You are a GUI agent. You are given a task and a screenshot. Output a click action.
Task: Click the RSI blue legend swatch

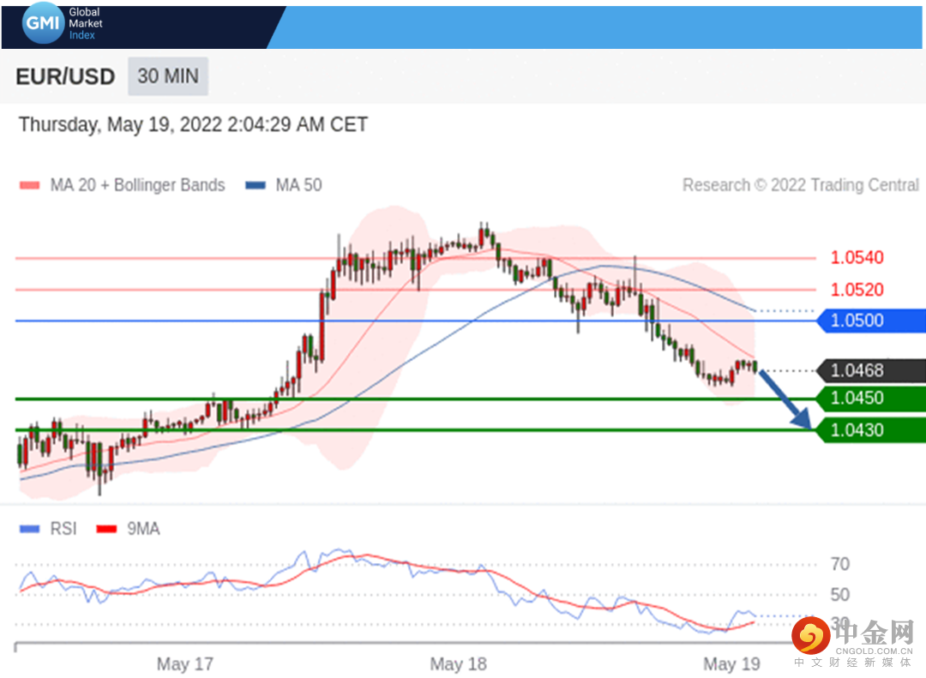coord(29,529)
